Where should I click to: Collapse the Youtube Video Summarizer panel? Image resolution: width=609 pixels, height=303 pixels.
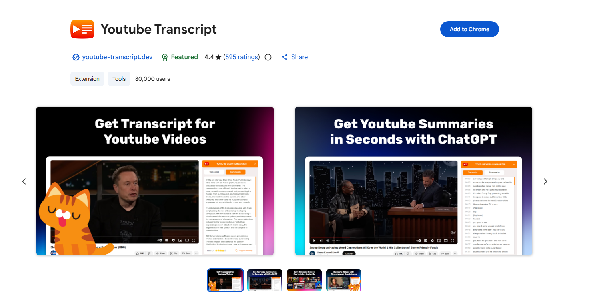(x=255, y=164)
